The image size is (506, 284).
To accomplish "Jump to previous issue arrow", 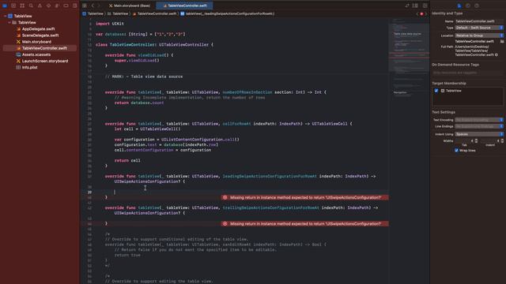I will (x=417, y=14).
